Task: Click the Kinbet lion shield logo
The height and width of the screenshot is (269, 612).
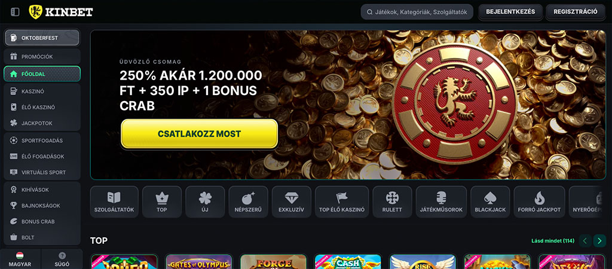Action: point(35,12)
